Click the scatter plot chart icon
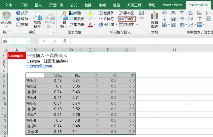This screenshot has width=213, height=137. [208, 13]
